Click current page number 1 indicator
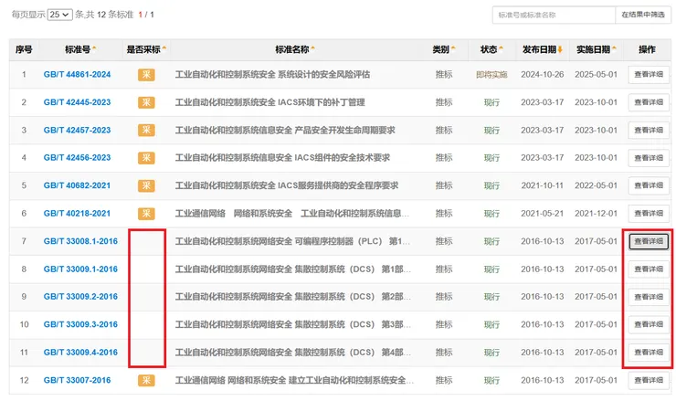 (x=141, y=15)
